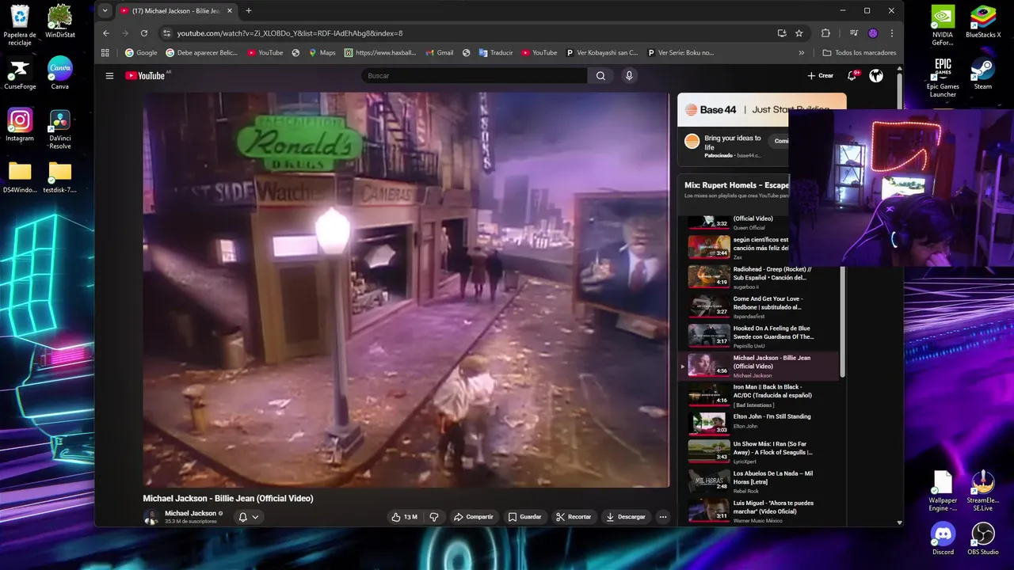
Task: Launch OBS Studio desktop icon
Action: coord(983,538)
